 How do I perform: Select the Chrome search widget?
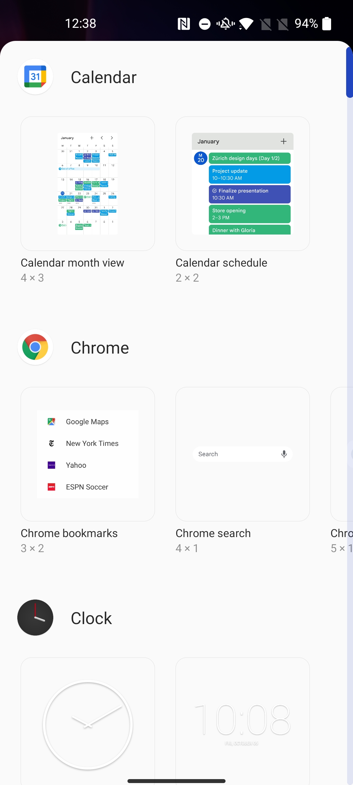[x=243, y=454]
